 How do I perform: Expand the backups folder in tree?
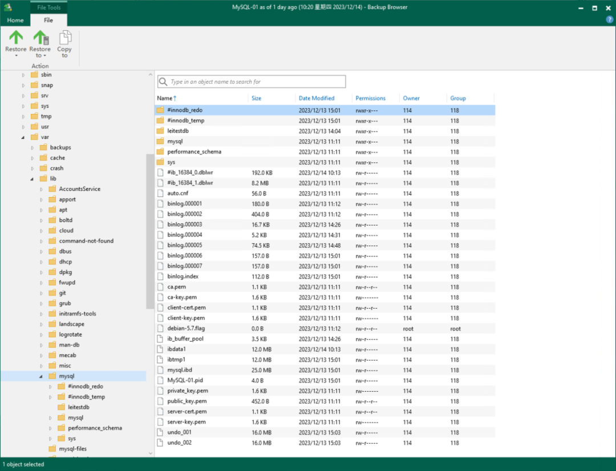[33, 148]
